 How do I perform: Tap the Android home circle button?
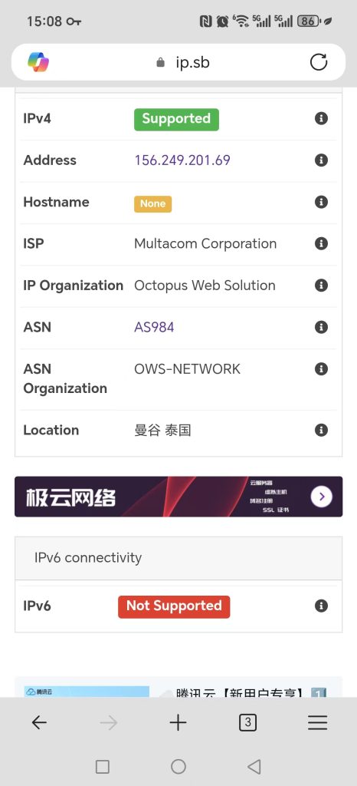[178, 767]
